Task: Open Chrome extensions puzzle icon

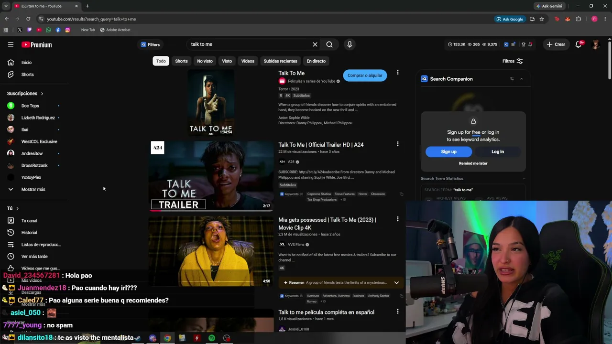Action: [x=579, y=19]
